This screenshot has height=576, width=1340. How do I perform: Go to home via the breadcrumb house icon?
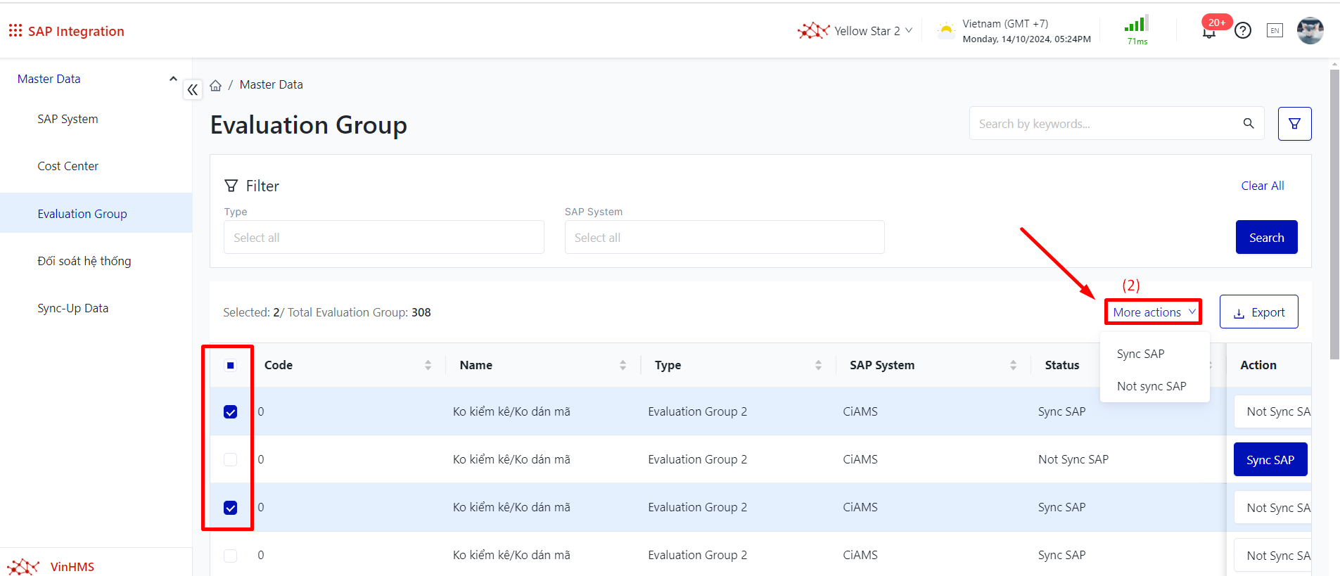click(x=216, y=85)
